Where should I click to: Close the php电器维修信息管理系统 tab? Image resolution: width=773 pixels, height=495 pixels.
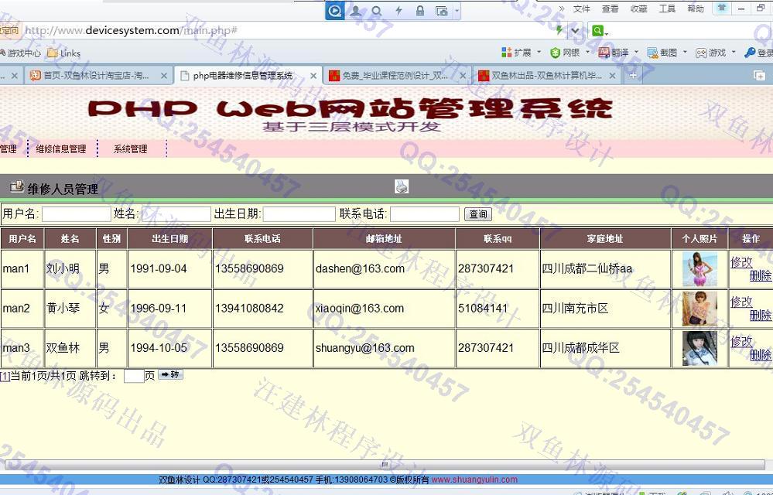313,76
